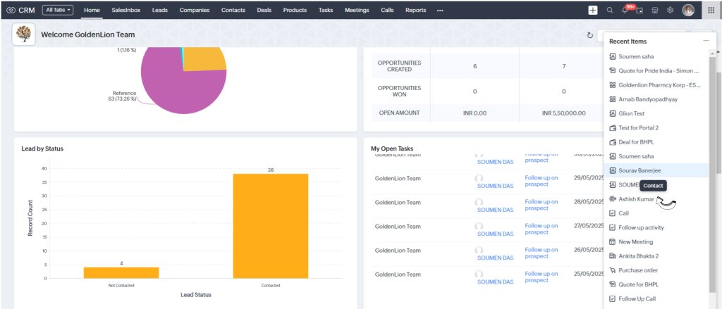The image size is (722, 309).
Task: Refresh the dashboard with the reload icon
Action: coord(589,34)
